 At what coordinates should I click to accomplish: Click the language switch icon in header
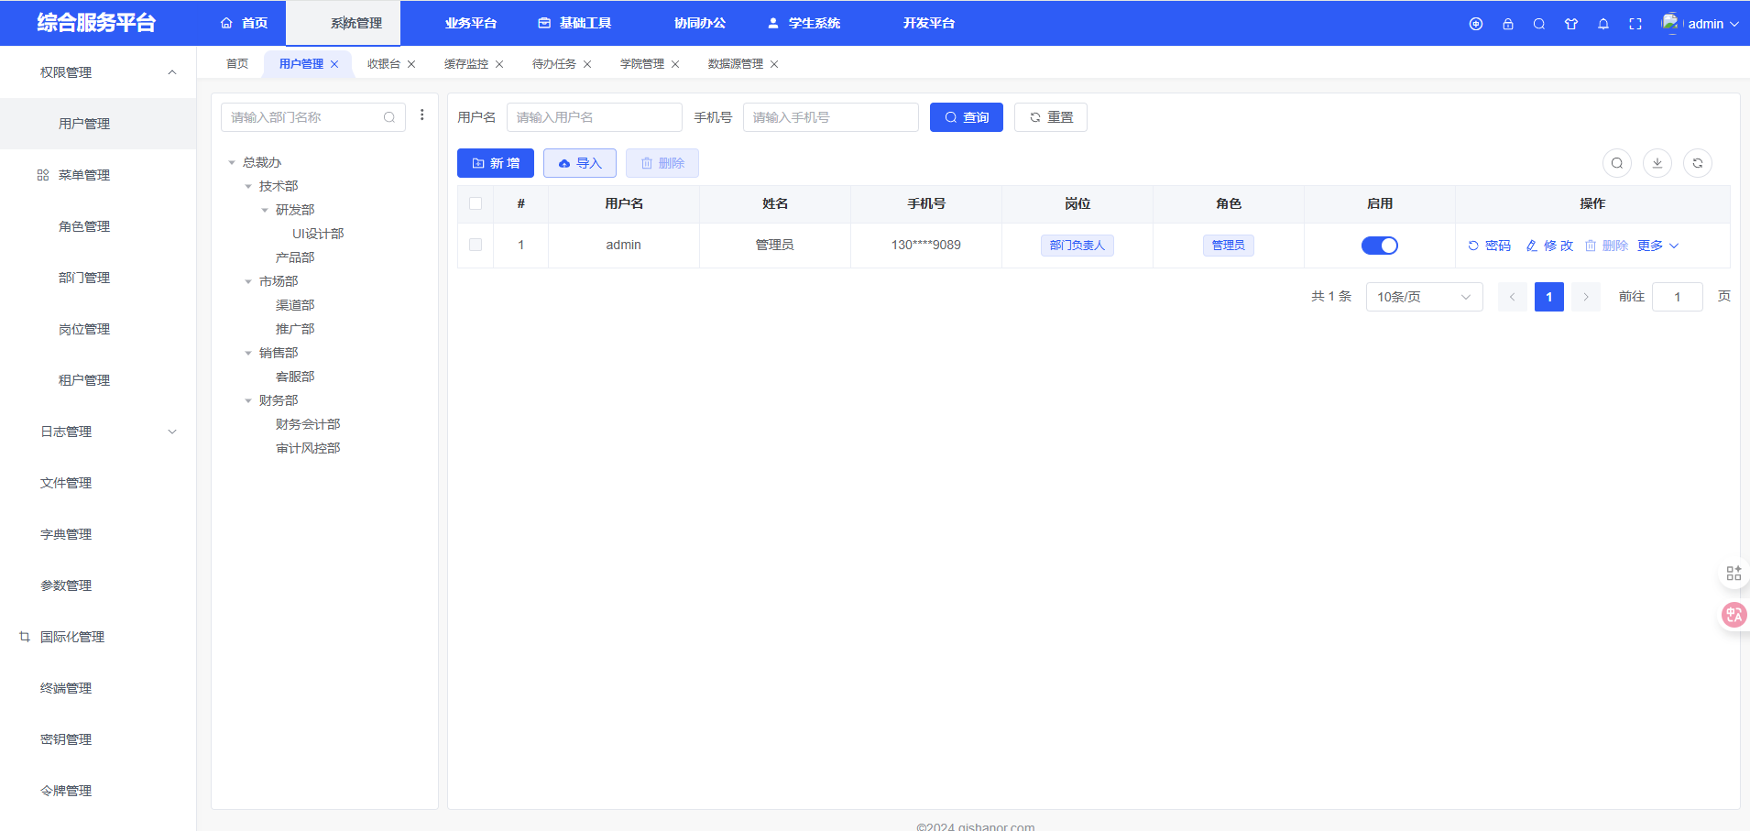coord(1475,24)
